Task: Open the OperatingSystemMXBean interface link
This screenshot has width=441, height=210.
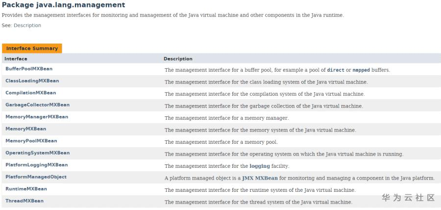Action: tap(37, 153)
